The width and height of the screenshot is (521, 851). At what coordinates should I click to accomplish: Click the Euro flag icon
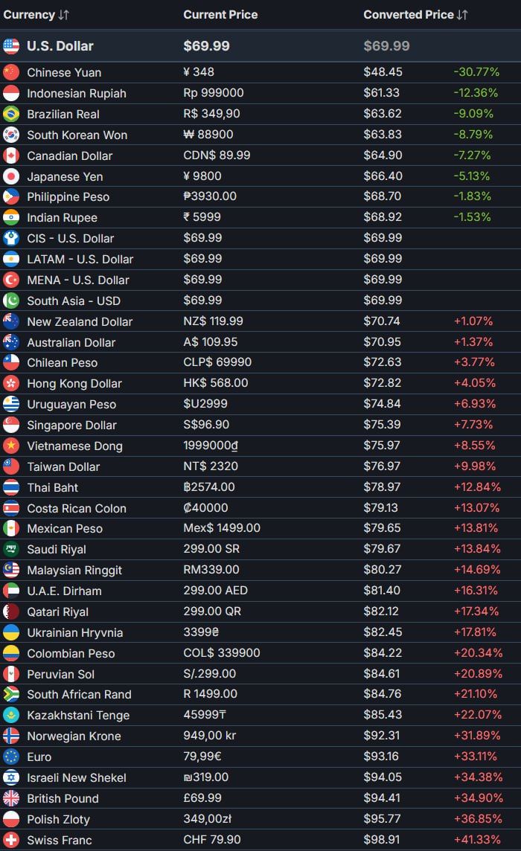[11, 757]
